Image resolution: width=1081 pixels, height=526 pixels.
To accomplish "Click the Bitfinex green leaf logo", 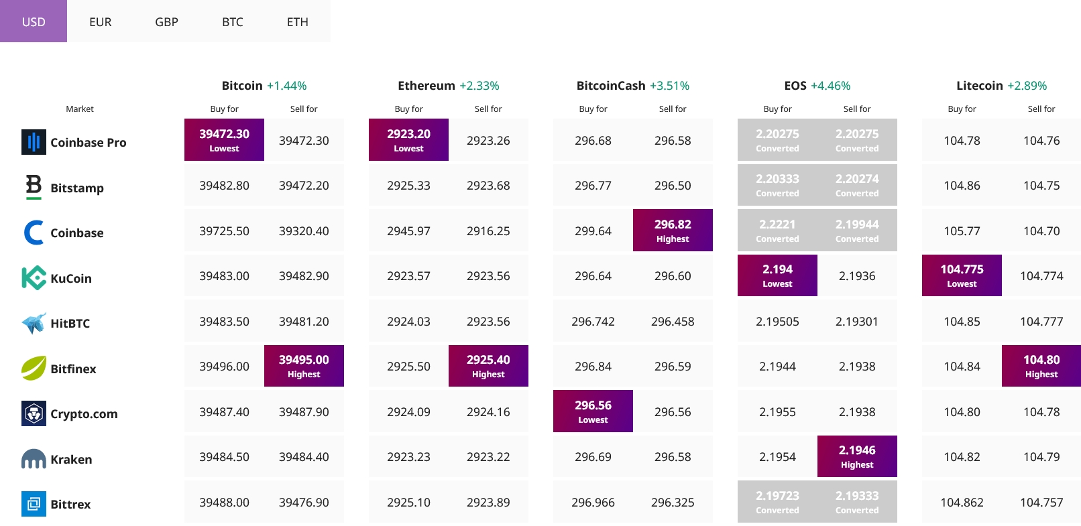I will click(x=34, y=368).
